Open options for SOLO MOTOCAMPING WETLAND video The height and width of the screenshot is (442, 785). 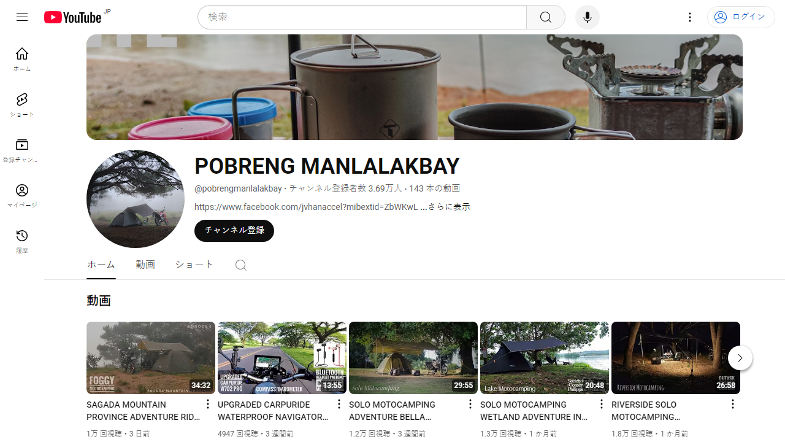tap(602, 404)
